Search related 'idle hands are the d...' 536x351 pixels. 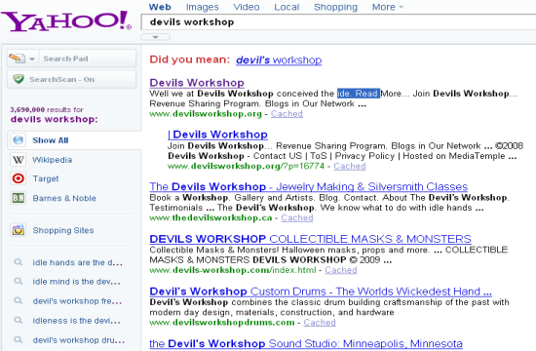[x=78, y=262]
